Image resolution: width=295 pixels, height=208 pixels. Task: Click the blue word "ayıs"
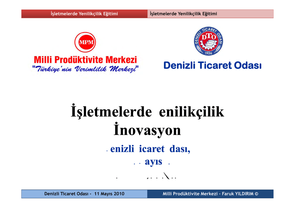point(153,162)
